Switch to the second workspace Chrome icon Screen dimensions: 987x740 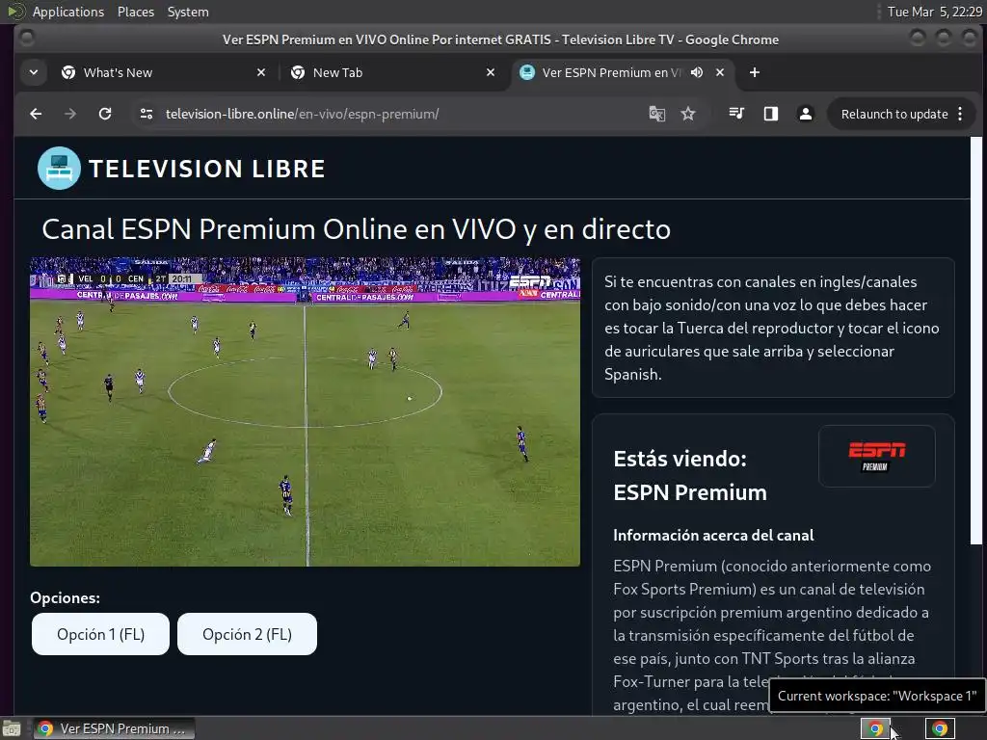tap(940, 728)
